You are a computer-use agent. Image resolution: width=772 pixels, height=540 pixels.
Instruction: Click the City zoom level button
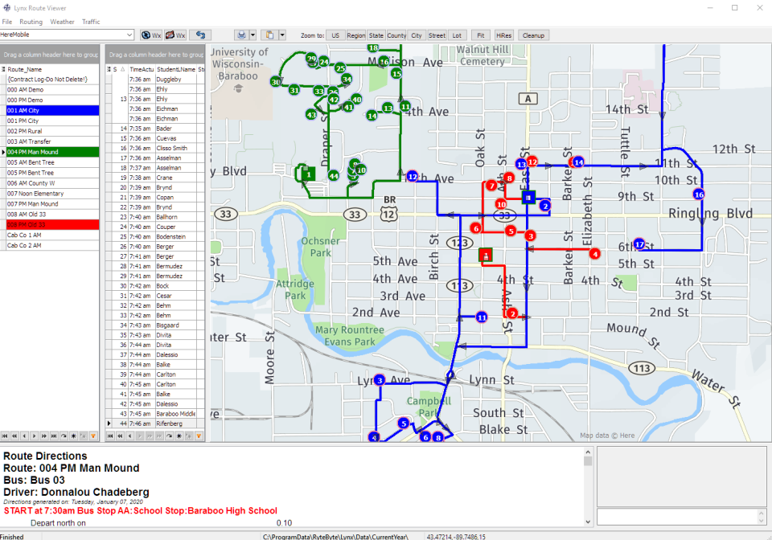414,35
